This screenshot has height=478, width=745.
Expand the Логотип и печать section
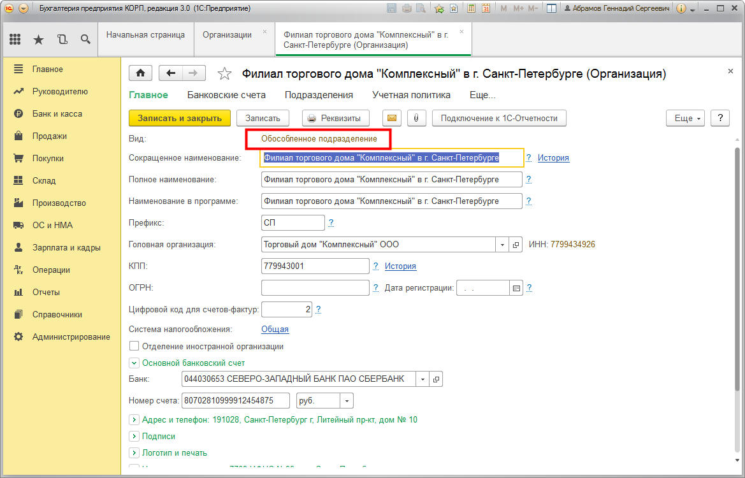[133, 453]
